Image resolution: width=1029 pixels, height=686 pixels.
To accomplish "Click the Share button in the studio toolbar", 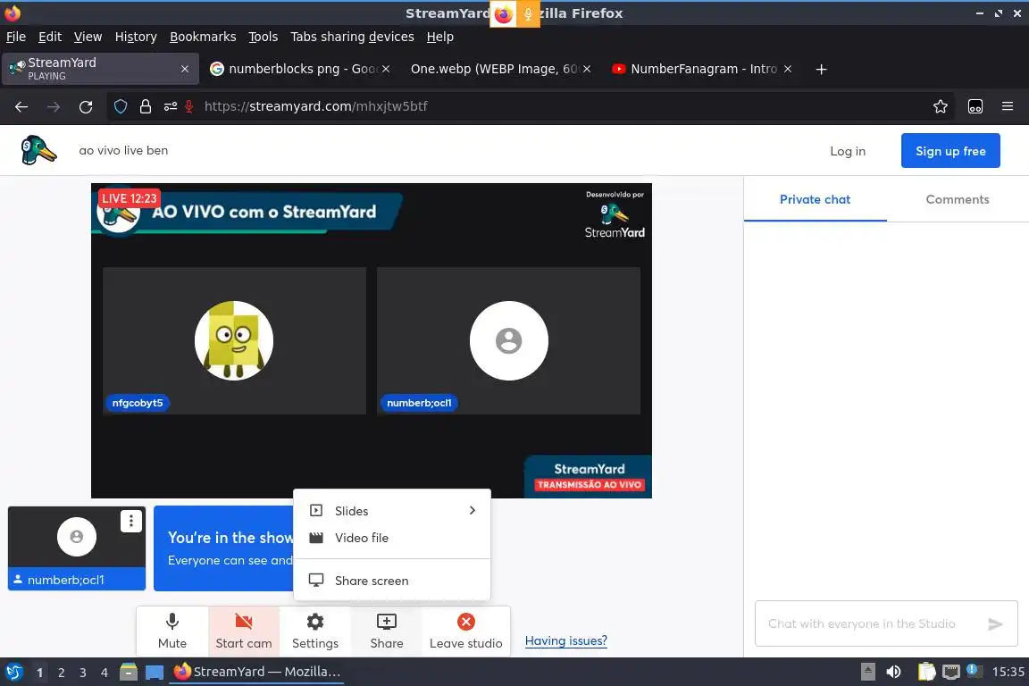I will (x=387, y=632).
